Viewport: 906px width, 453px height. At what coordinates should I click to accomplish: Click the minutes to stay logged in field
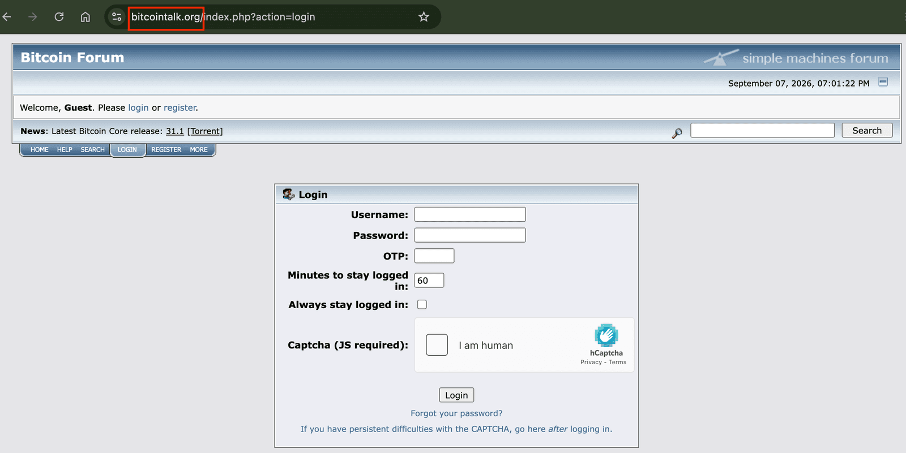(x=429, y=280)
